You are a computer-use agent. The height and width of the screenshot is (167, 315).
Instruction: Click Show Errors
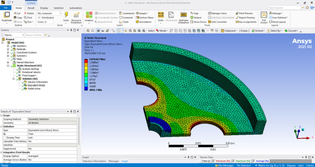point(198,22)
